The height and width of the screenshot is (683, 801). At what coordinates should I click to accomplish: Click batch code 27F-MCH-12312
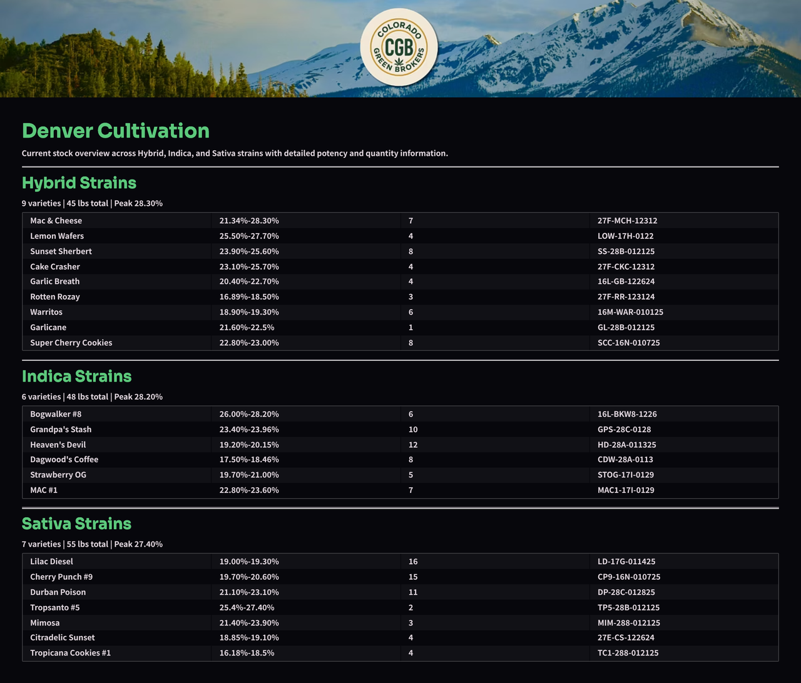point(627,220)
